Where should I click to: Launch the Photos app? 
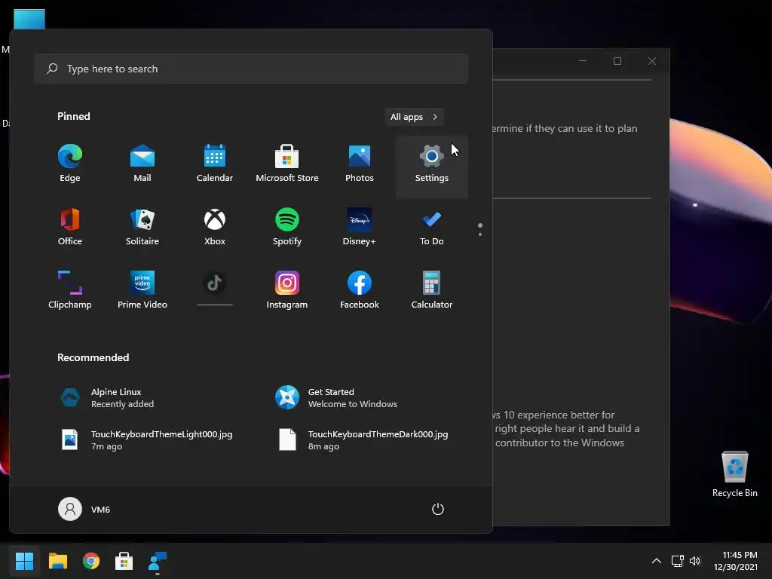click(x=360, y=164)
